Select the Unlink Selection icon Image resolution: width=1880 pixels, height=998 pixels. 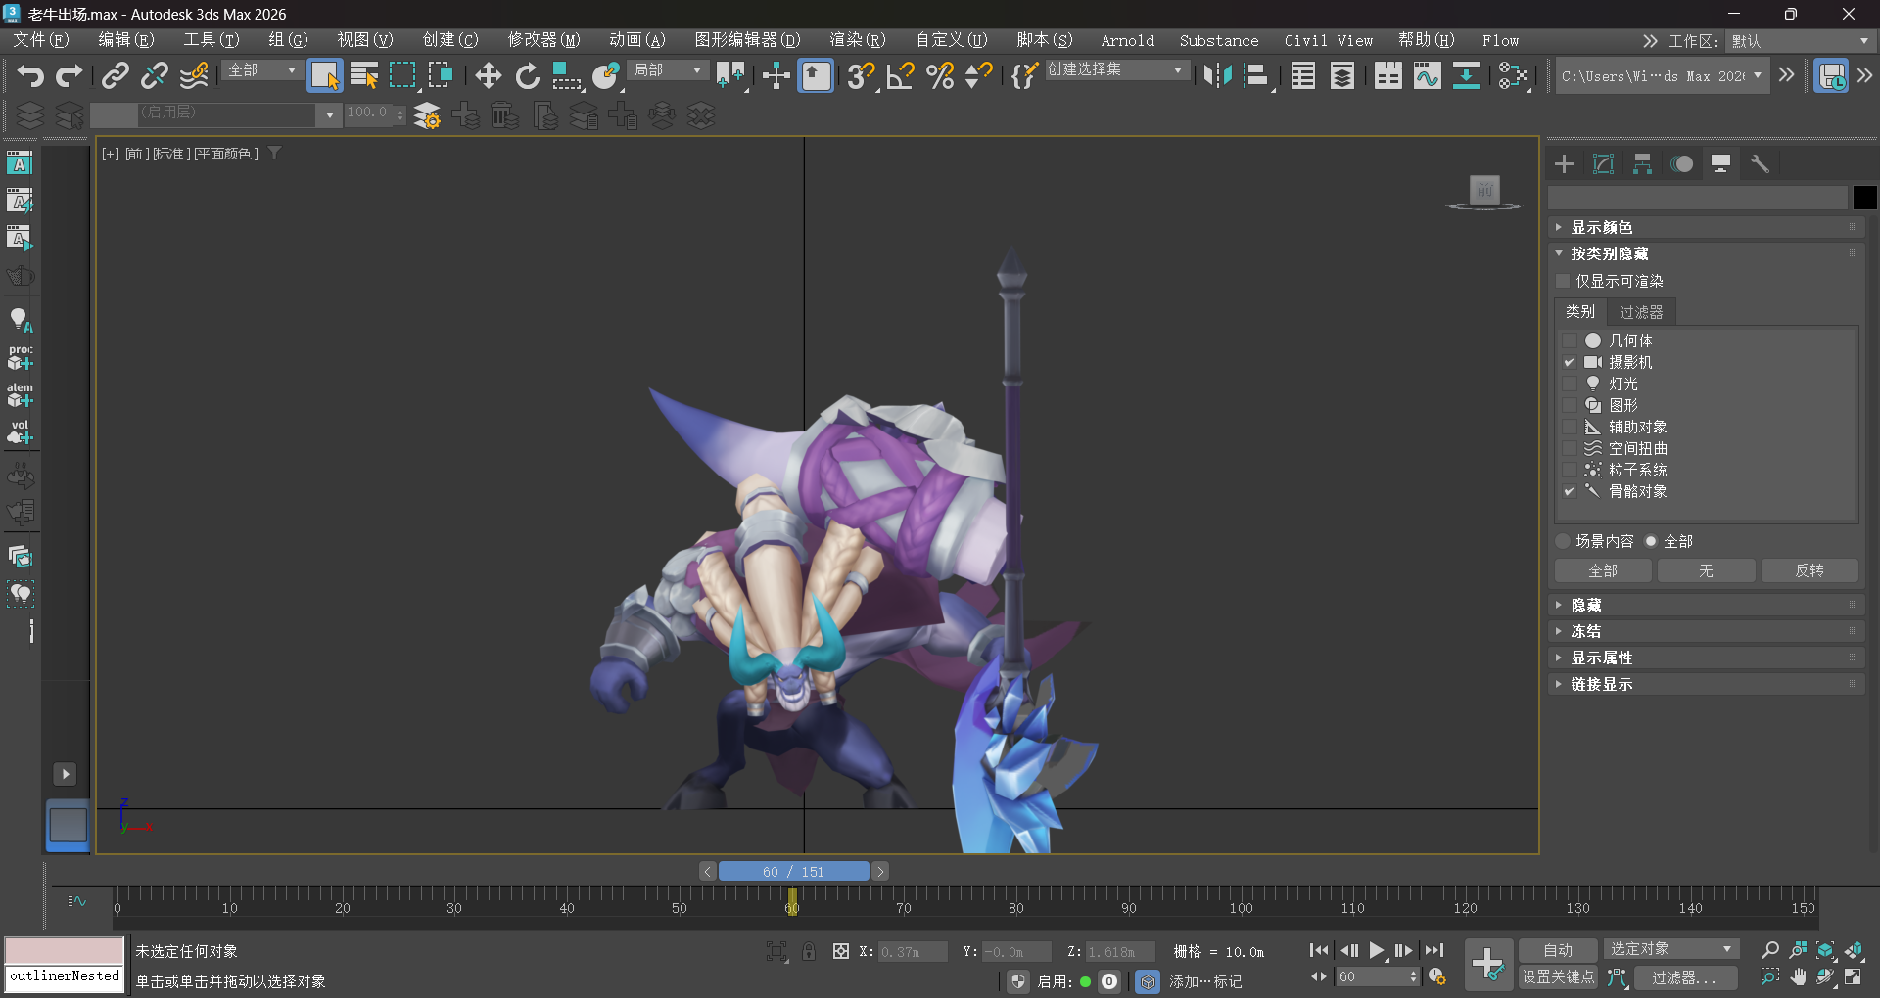tap(155, 75)
